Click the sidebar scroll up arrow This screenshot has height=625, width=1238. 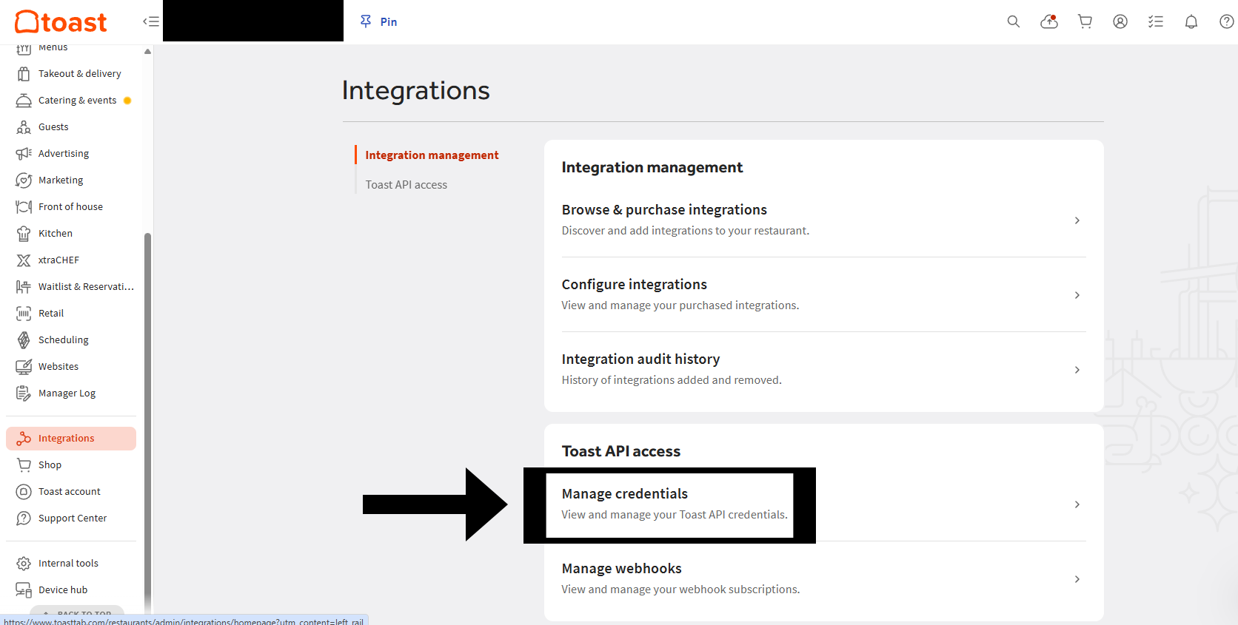pyautogui.click(x=147, y=51)
